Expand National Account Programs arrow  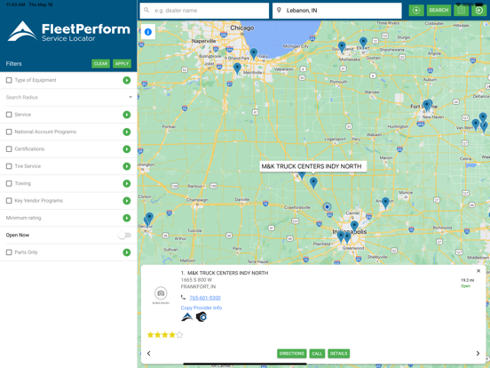[x=127, y=132]
